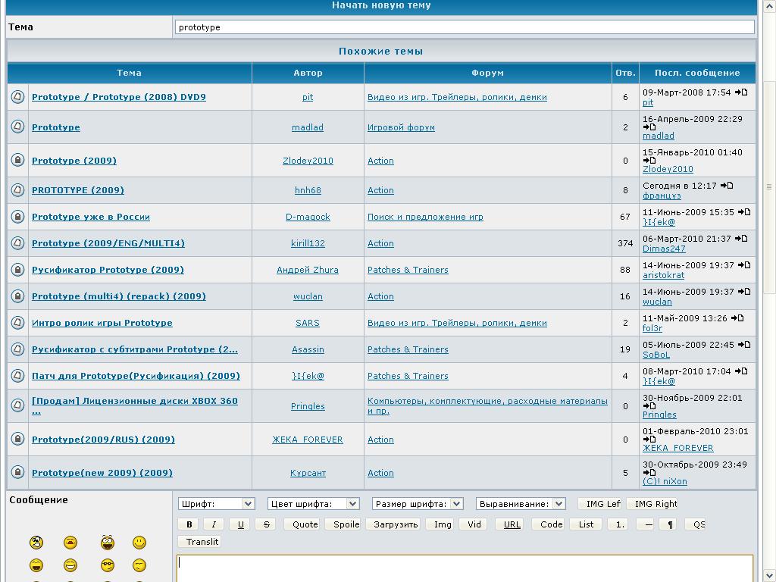This screenshot has width=776, height=582.
Task: Insert paragraph mark with the ¶ button
Action: tap(670, 524)
